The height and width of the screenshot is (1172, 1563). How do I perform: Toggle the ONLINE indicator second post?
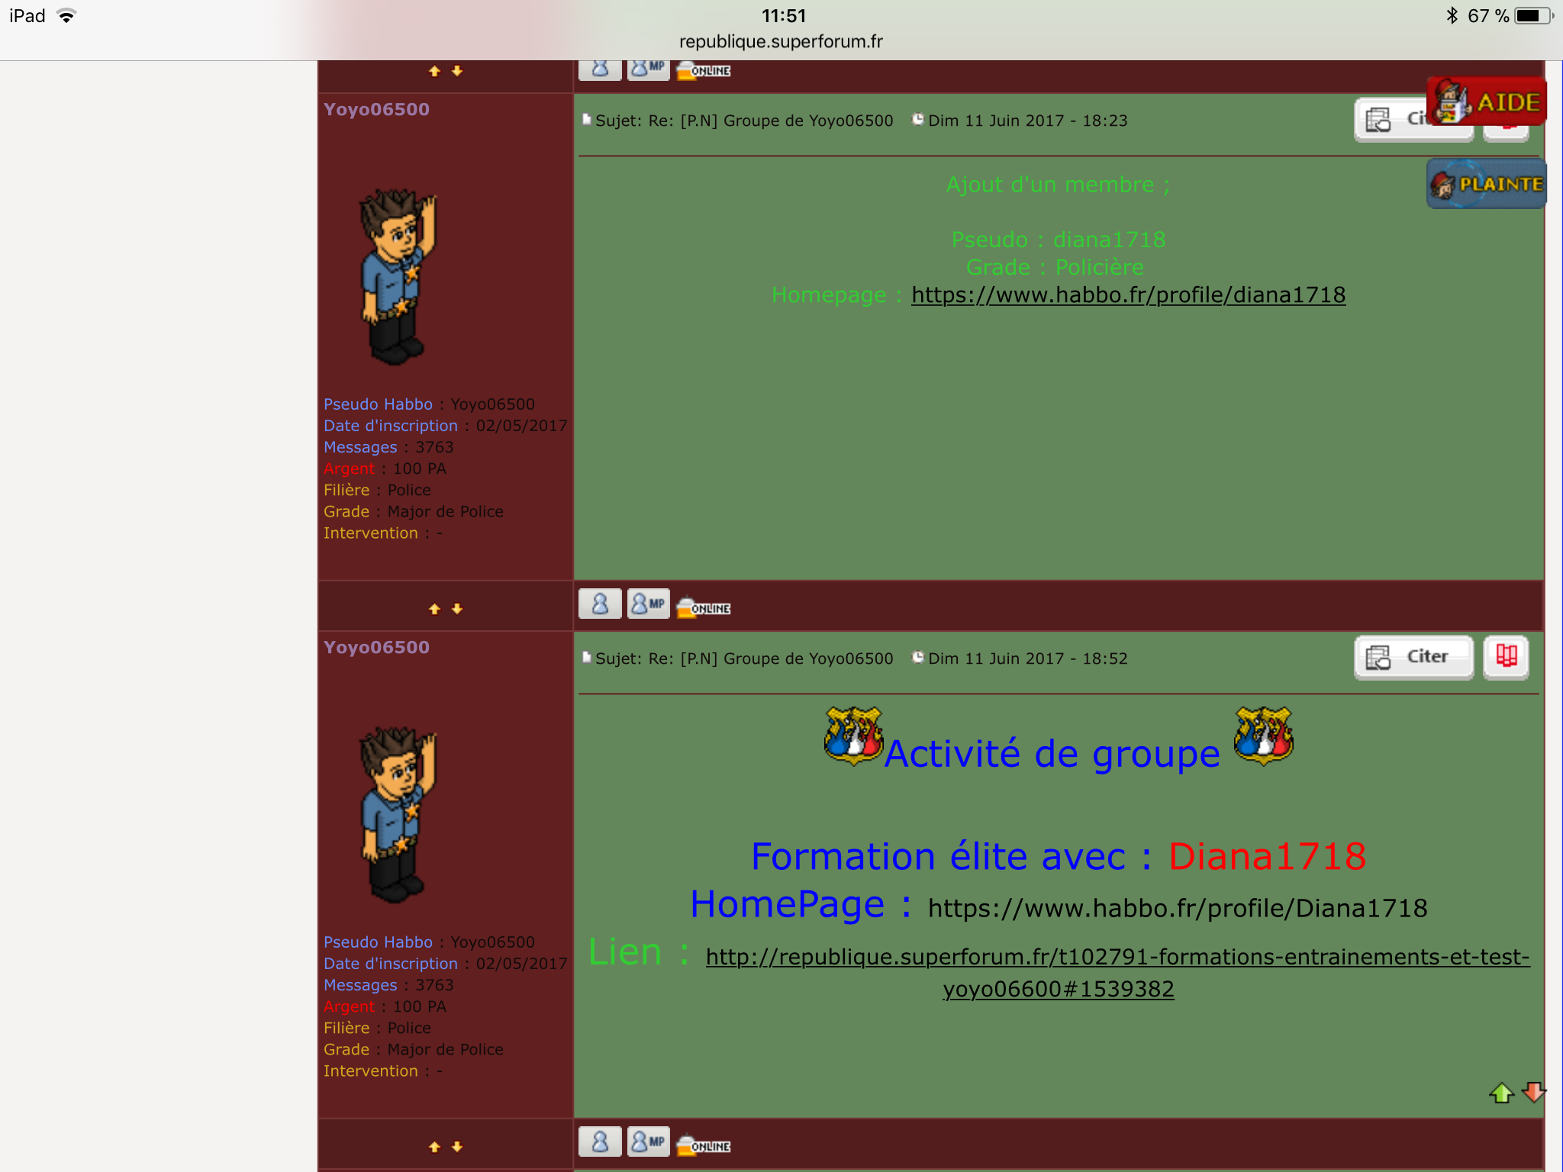tap(704, 608)
